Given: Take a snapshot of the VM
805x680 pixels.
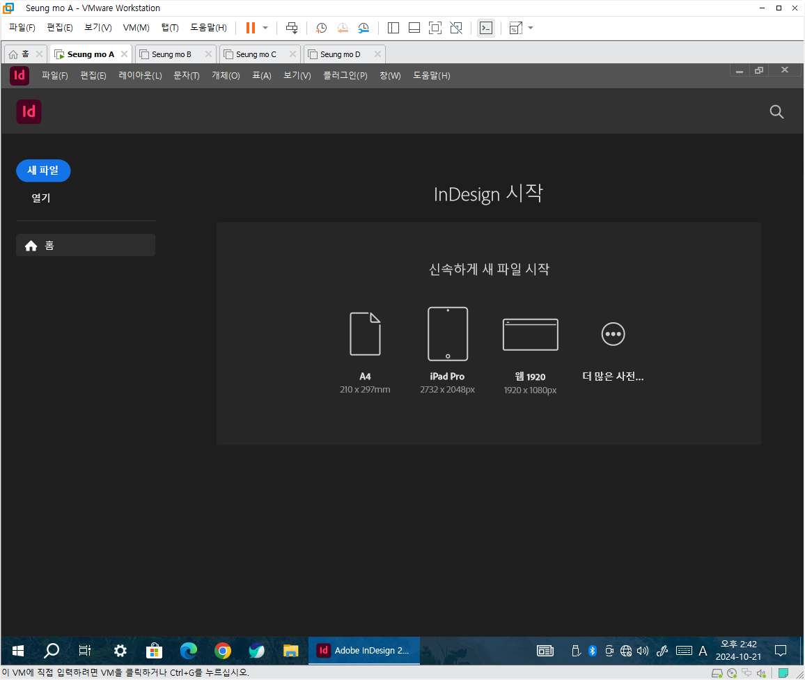Looking at the screenshot, I should tap(322, 28).
